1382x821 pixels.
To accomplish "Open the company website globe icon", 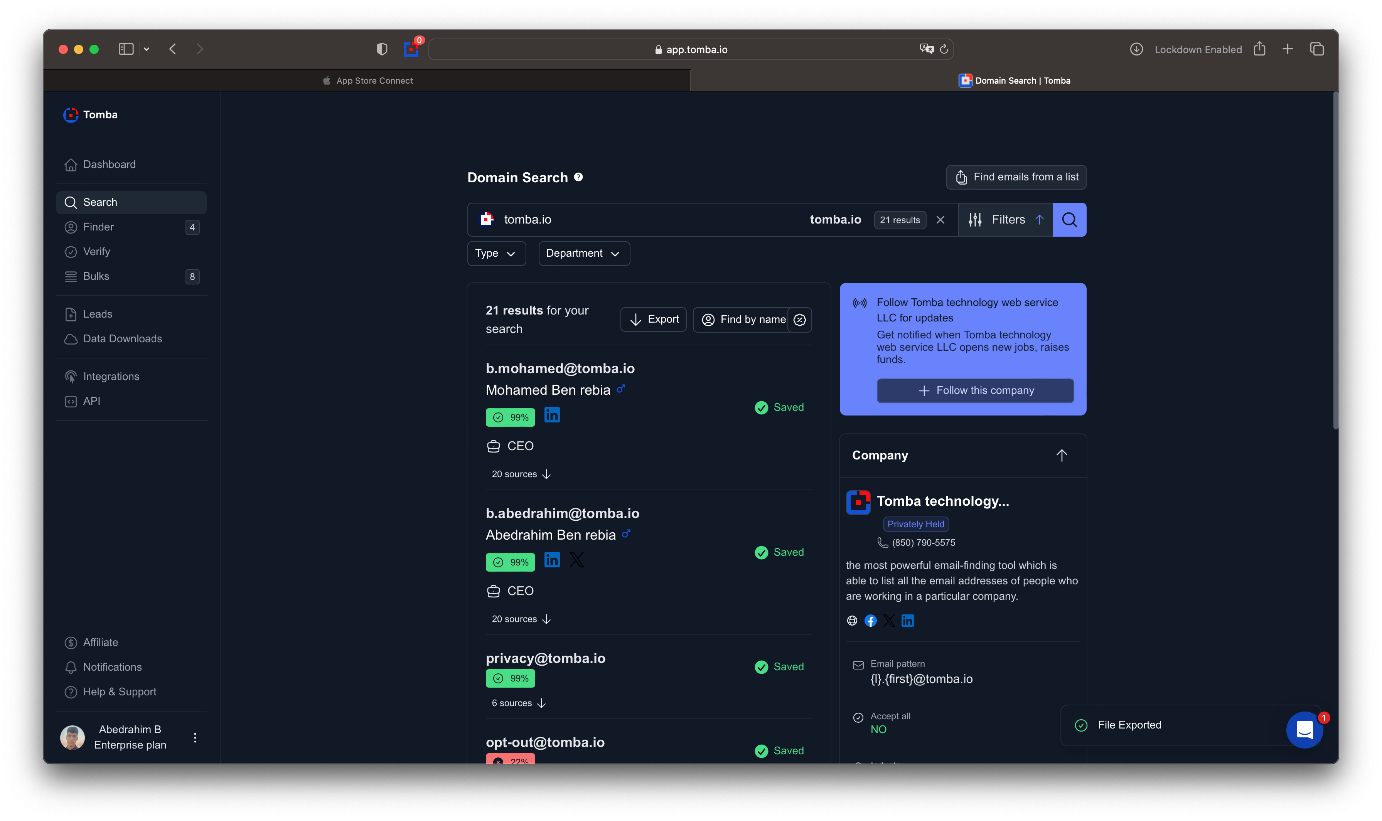I will click(852, 621).
